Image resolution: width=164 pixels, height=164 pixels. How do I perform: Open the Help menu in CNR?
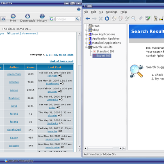(x=123, y=12)
